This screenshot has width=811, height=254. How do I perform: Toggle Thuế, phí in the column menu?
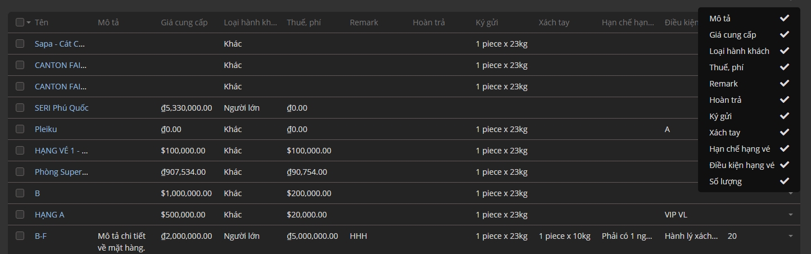click(x=726, y=67)
